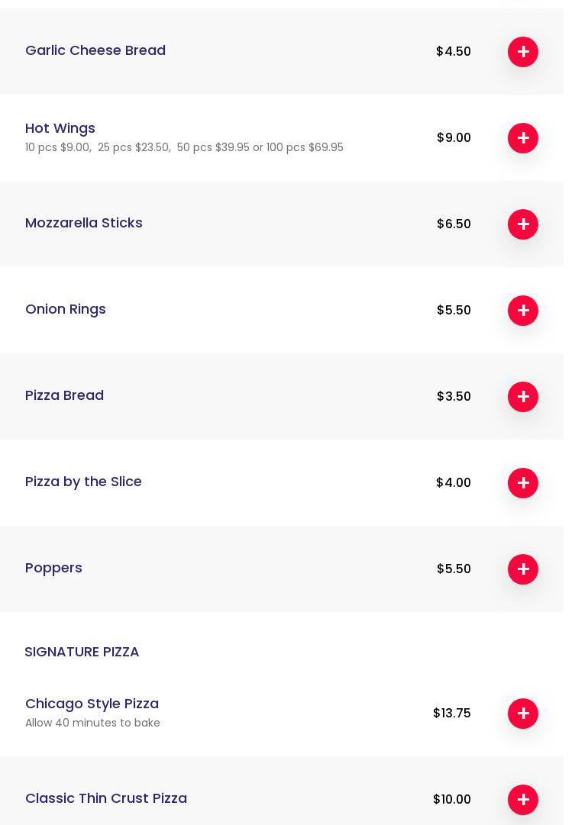Open Hot Wings item title
588x825 pixels.
tap(60, 128)
